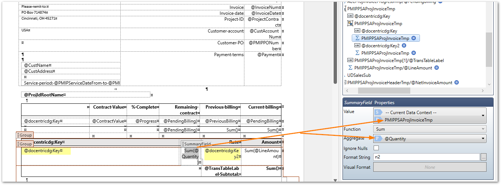The width and height of the screenshot is (501, 185).
Task: Click the ellipsis button beside Format String
Action: click(483, 157)
